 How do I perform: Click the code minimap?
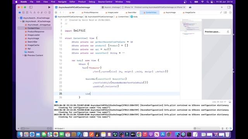pos(191,27)
